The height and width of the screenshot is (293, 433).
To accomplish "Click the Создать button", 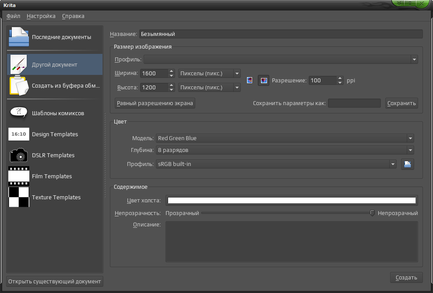I will pos(406,278).
